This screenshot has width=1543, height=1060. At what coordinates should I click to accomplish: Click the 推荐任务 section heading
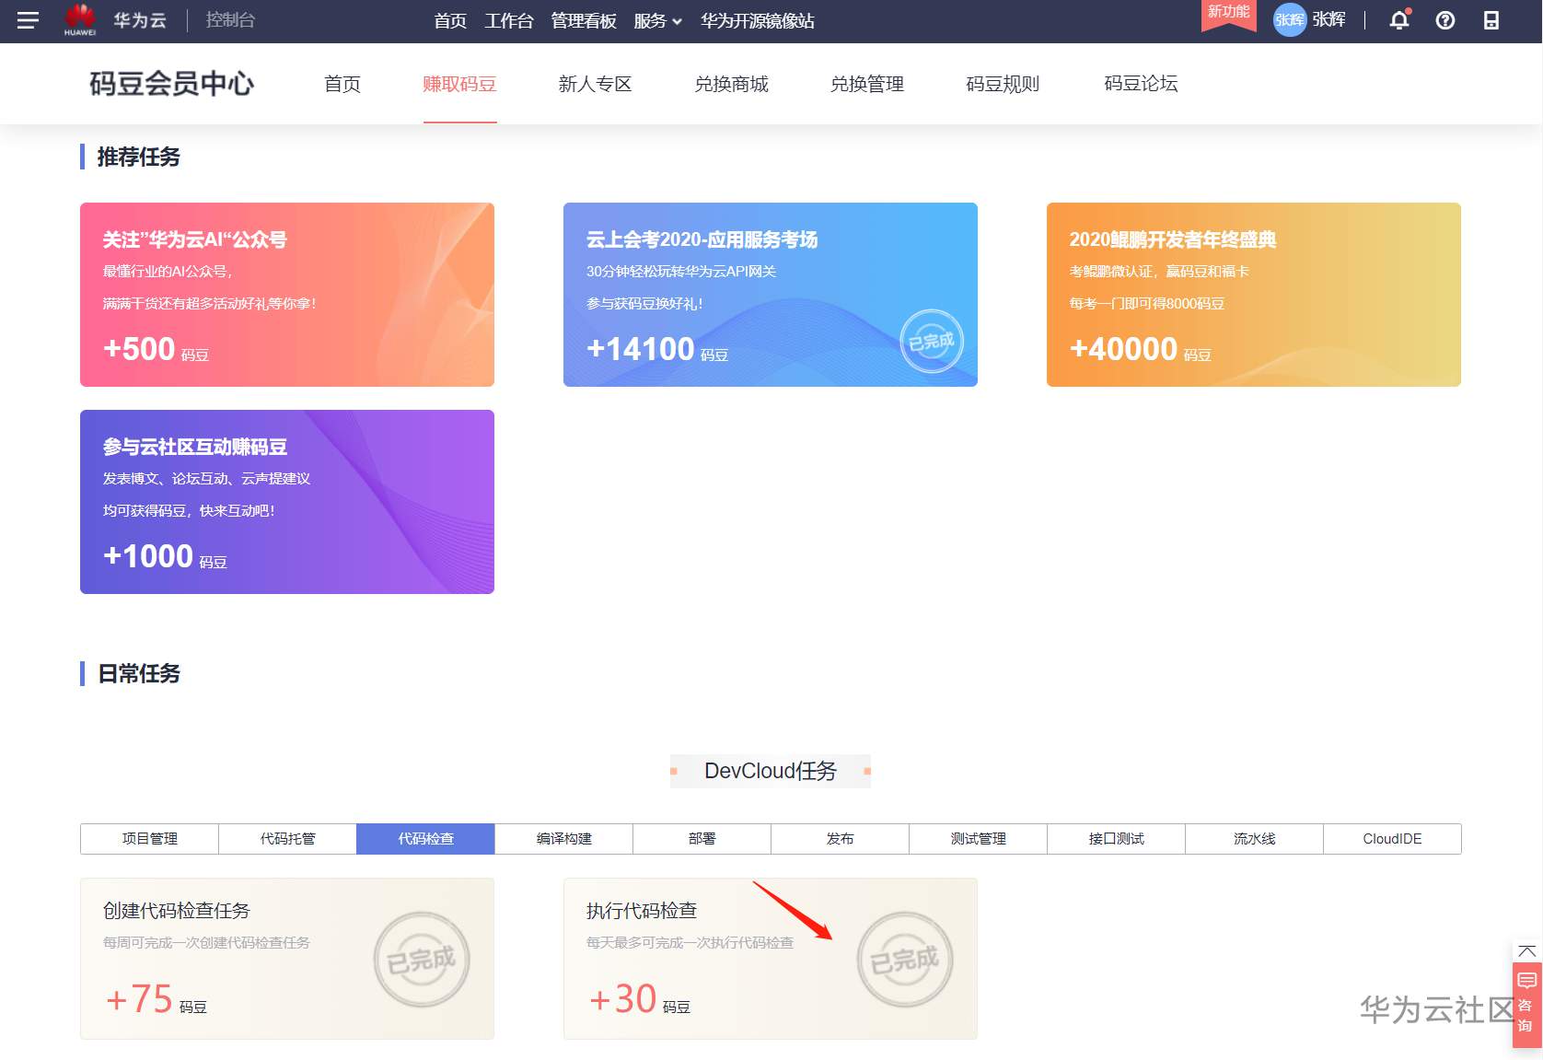click(138, 157)
